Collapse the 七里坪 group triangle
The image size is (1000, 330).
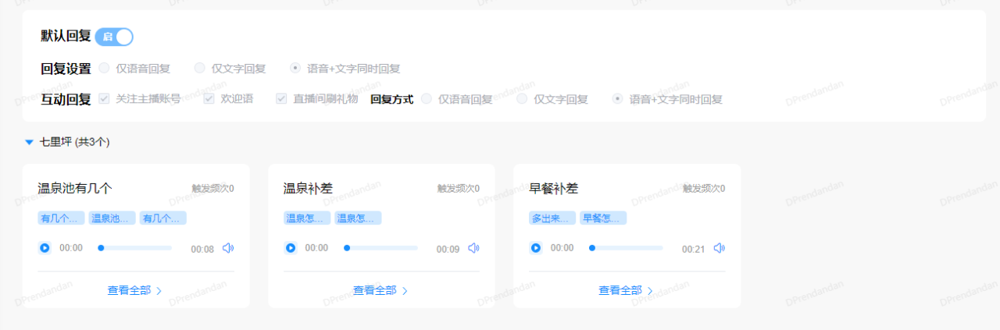click(x=30, y=142)
